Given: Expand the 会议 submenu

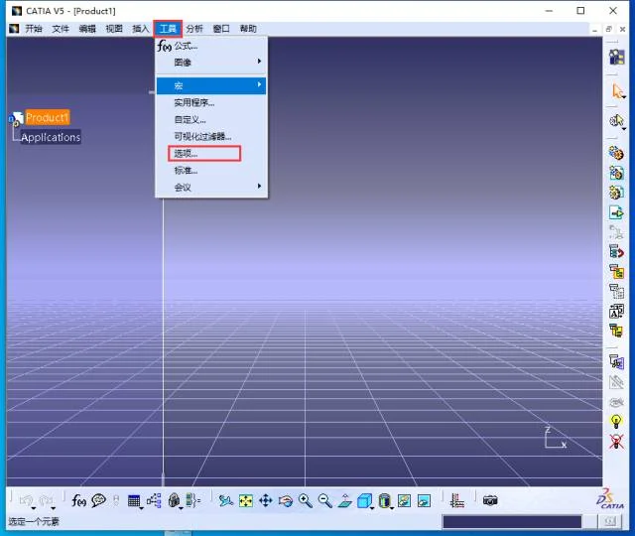Looking at the screenshot, I should [211, 188].
